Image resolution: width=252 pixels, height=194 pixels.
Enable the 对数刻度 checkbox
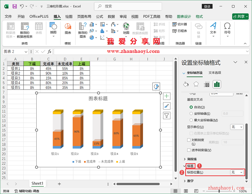(x=189, y=140)
